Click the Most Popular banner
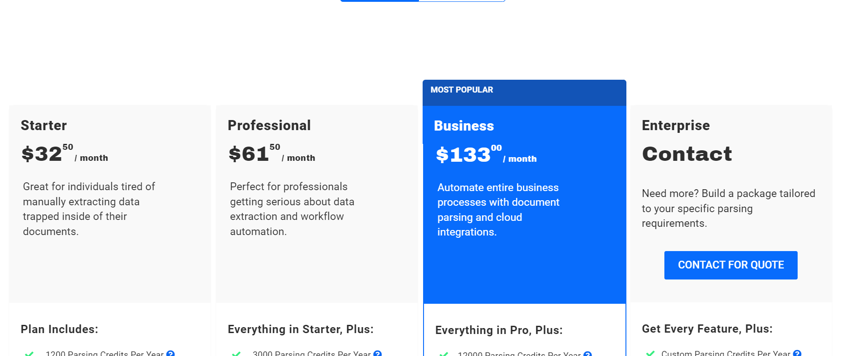This screenshot has width=848, height=356. pyautogui.click(x=524, y=90)
